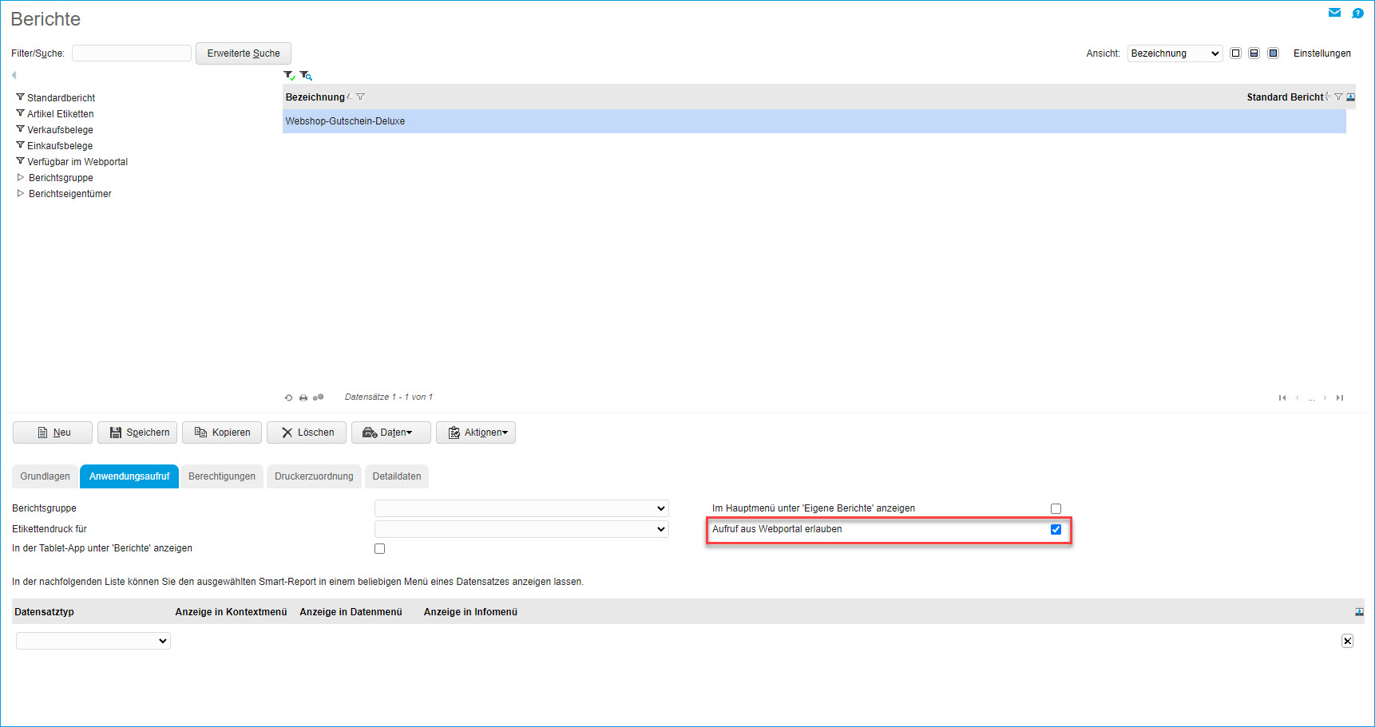Viewport: 1375px width, 727px height.
Task: Click the blue help question mark icon
Action: point(1357,13)
